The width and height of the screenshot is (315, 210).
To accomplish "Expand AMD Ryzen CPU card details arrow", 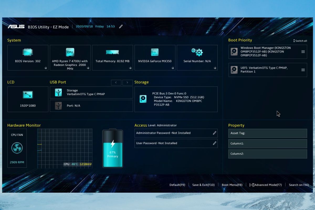I will (88, 68).
